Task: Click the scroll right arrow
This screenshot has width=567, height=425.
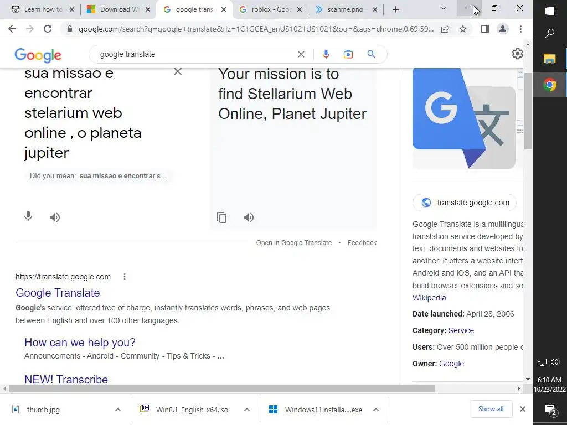Action: pos(518,389)
